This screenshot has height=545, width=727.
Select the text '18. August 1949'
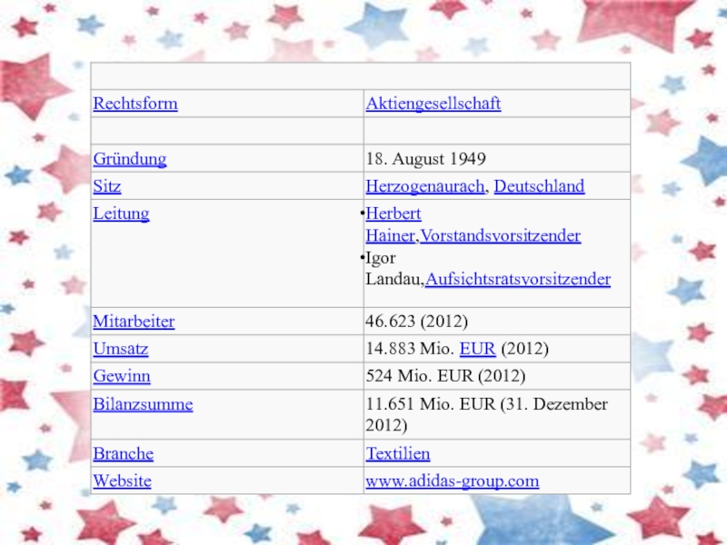click(x=425, y=159)
